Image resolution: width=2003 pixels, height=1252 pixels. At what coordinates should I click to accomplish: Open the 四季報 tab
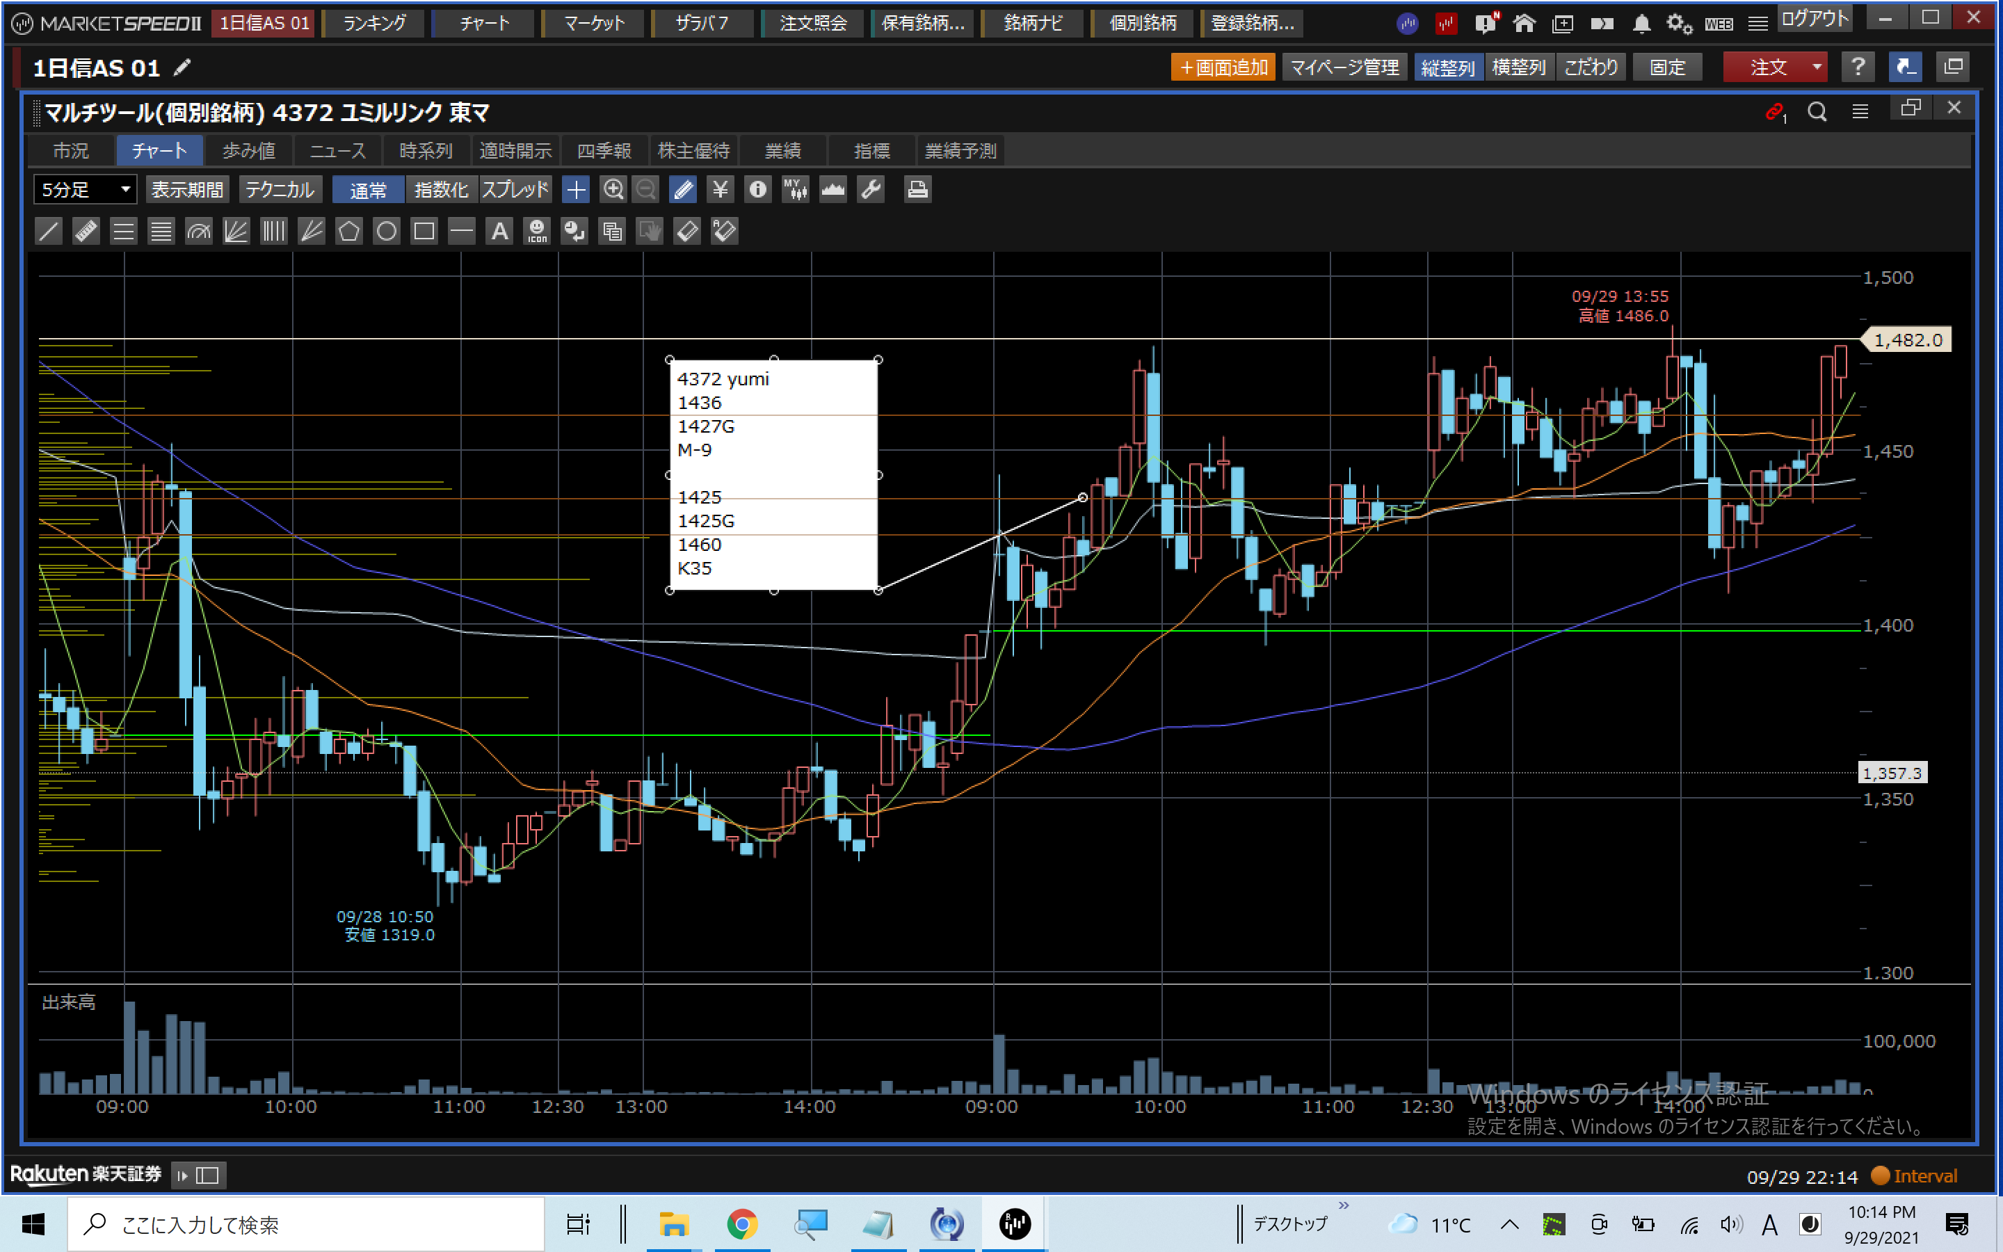pyautogui.click(x=604, y=151)
